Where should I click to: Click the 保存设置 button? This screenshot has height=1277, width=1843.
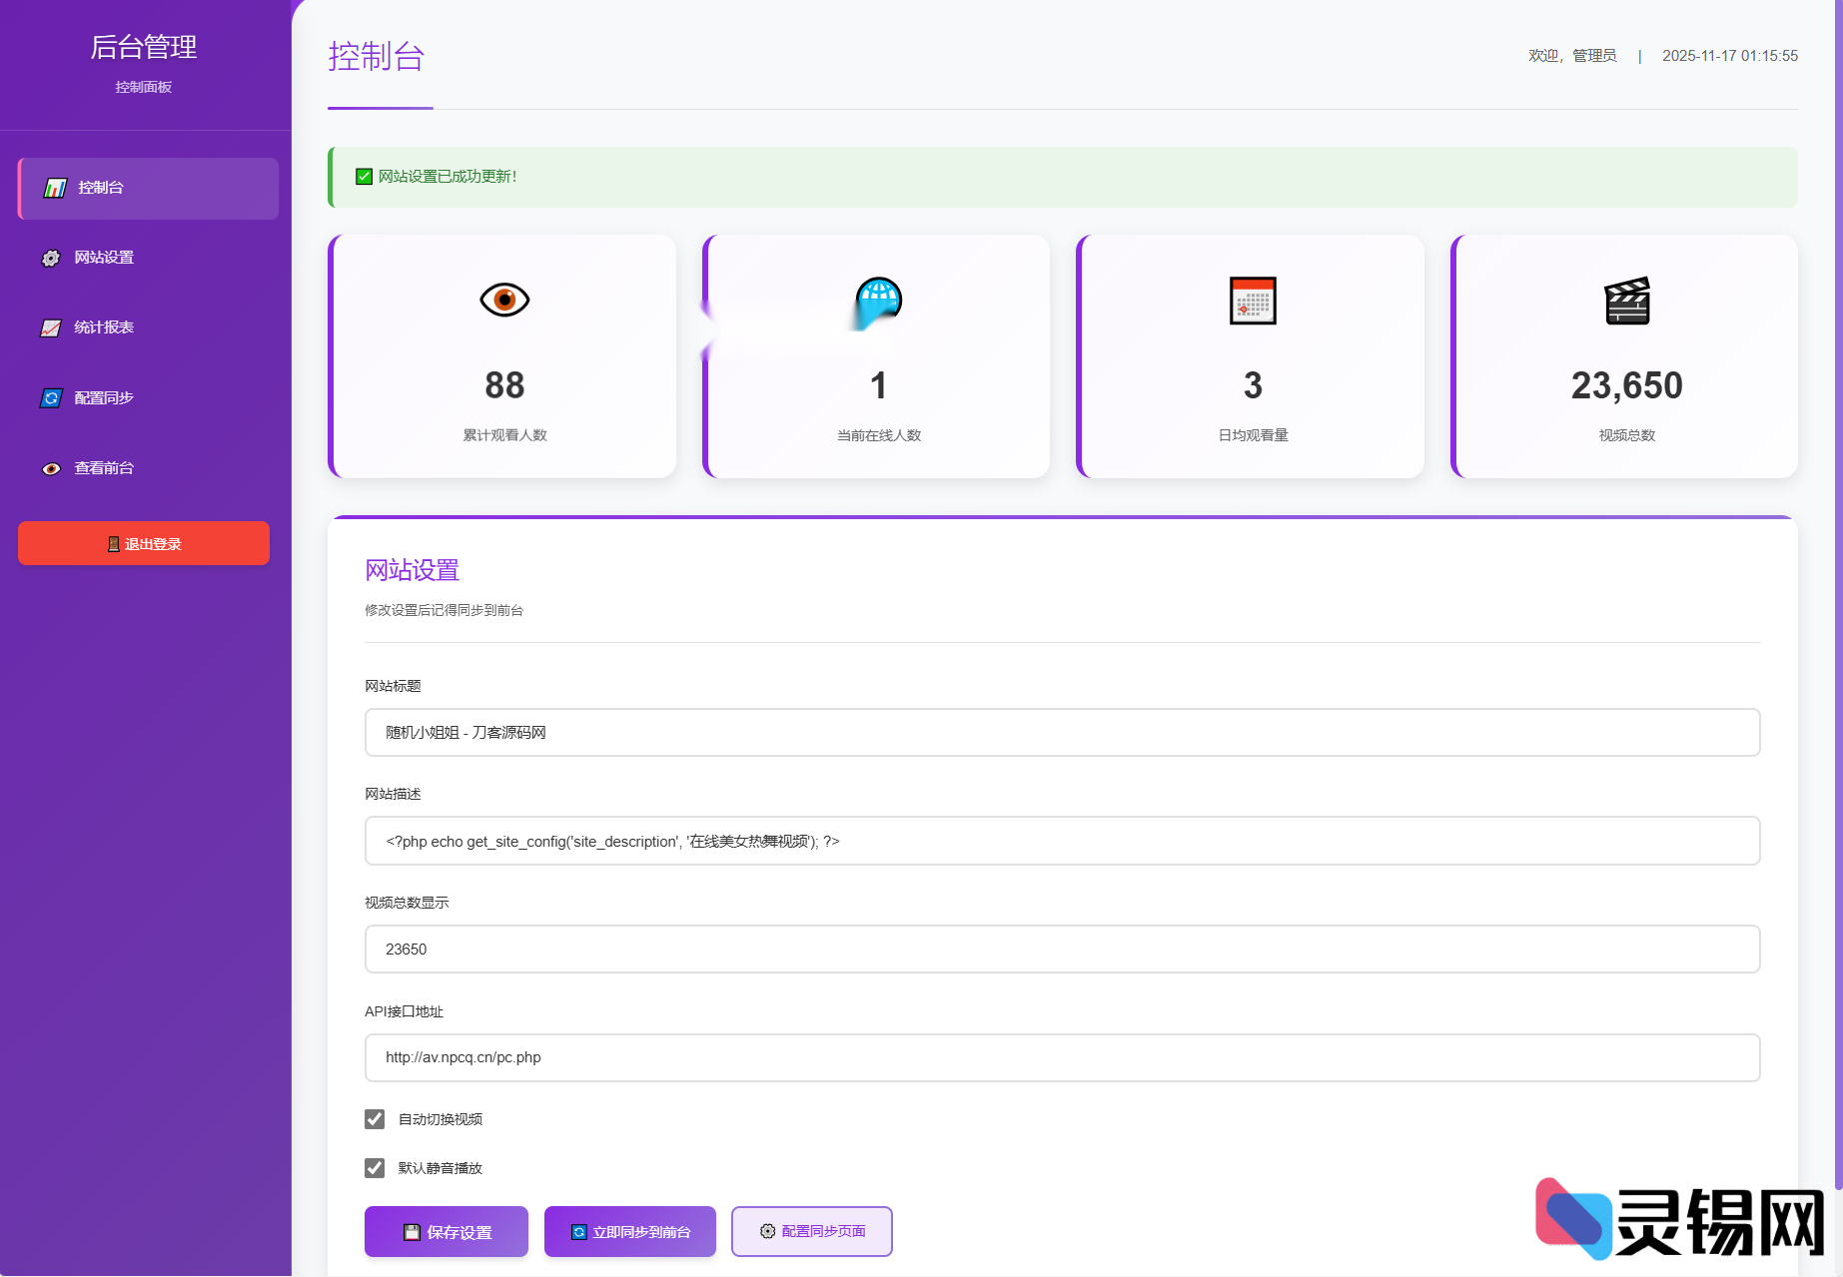pos(447,1232)
